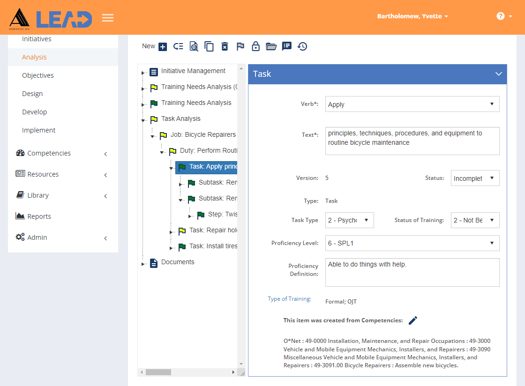
Task: Click the Type of Training link
Action: [x=289, y=299]
